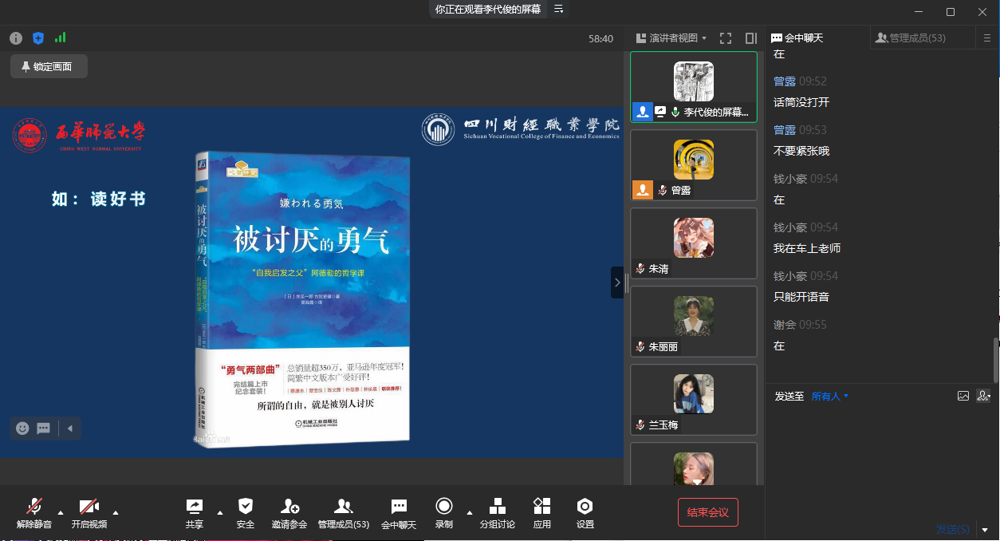Open the Apps (应用) icon
Image resolution: width=1000 pixels, height=541 pixels.
click(542, 507)
